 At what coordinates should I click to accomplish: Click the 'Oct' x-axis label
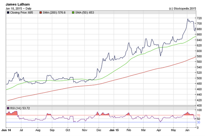[68, 130]
